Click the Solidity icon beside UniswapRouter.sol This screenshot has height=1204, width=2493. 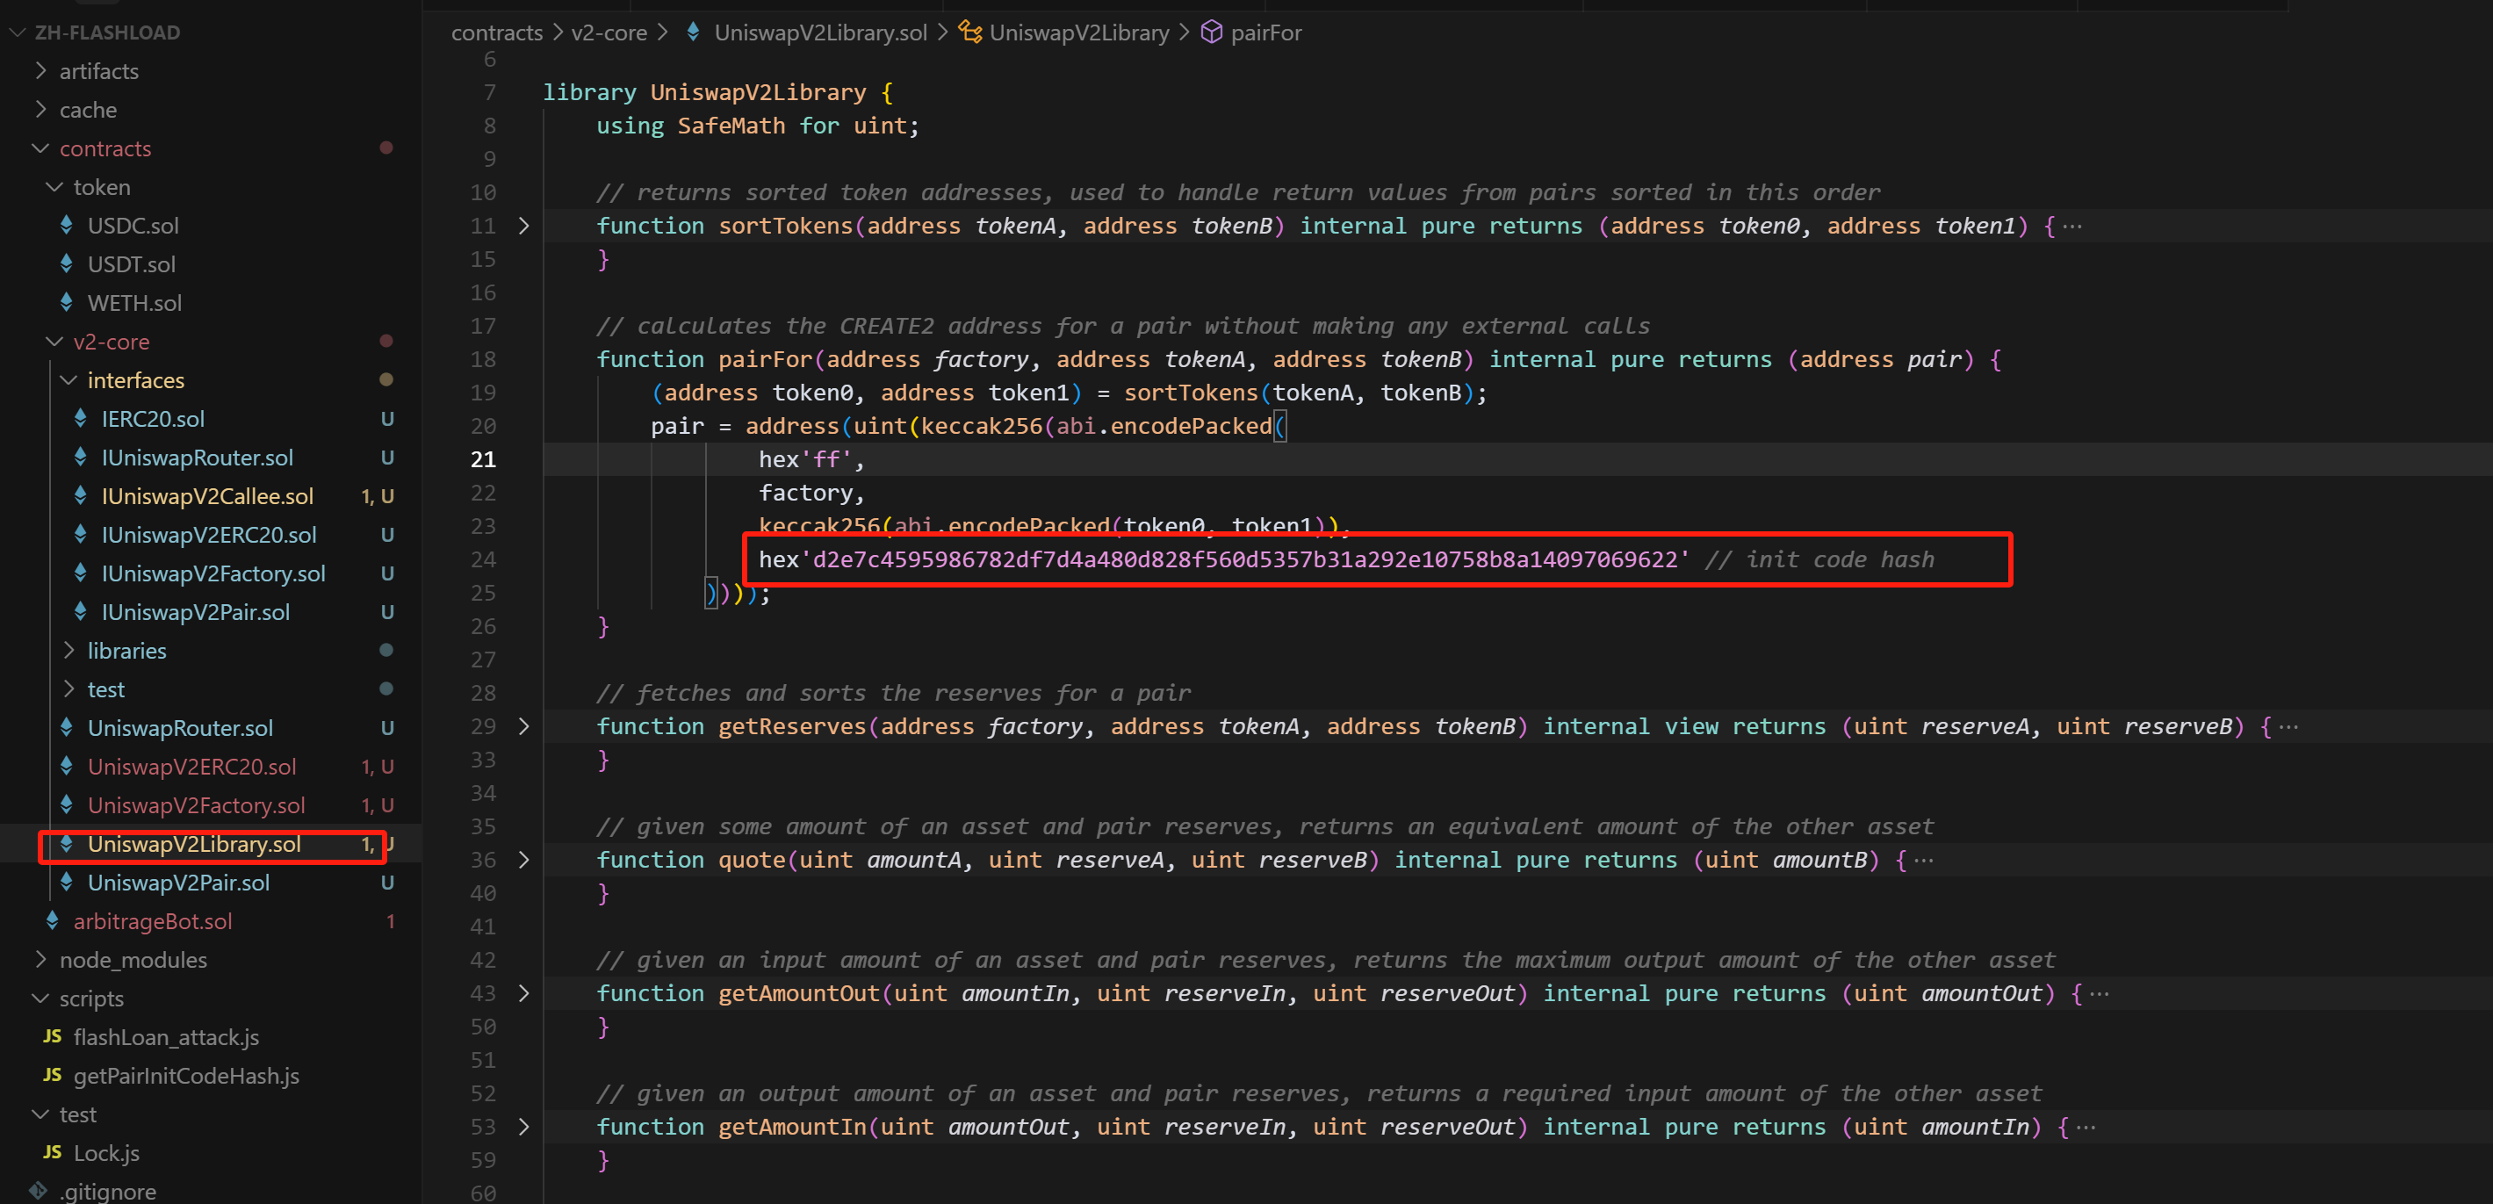[x=67, y=727]
